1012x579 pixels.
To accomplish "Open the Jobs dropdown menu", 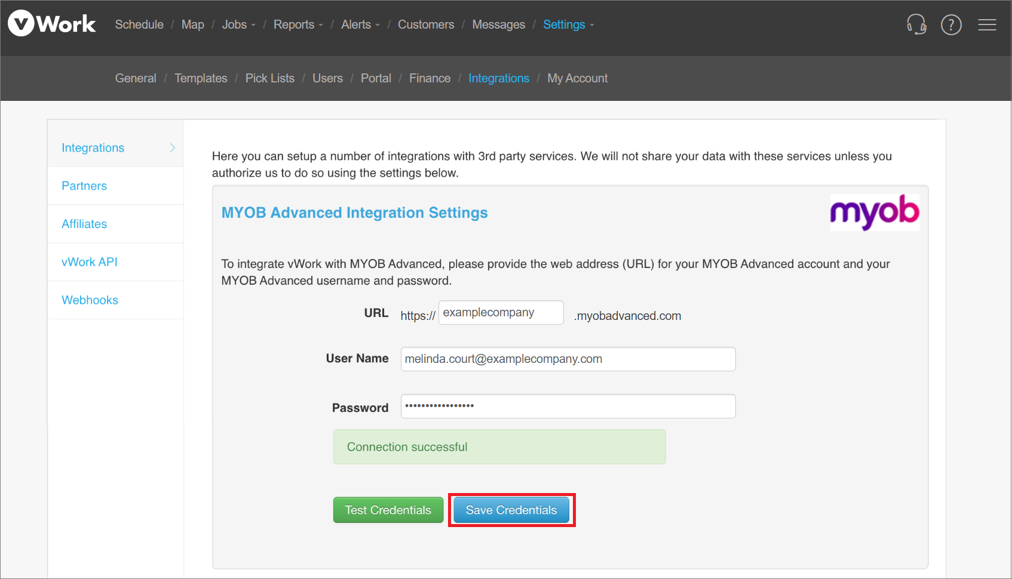I will tap(238, 24).
